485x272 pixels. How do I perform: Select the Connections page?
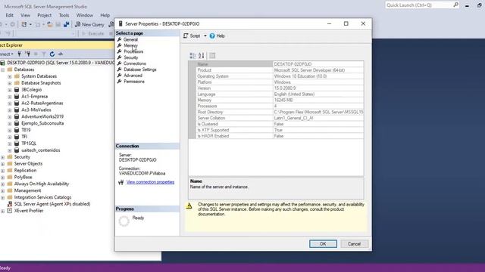click(x=135, y=63)
